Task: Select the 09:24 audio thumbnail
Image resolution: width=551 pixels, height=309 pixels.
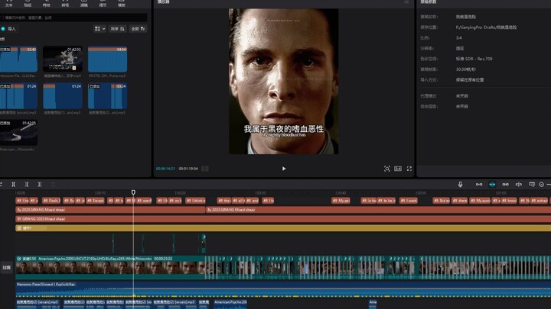Action: click(108, 96)
